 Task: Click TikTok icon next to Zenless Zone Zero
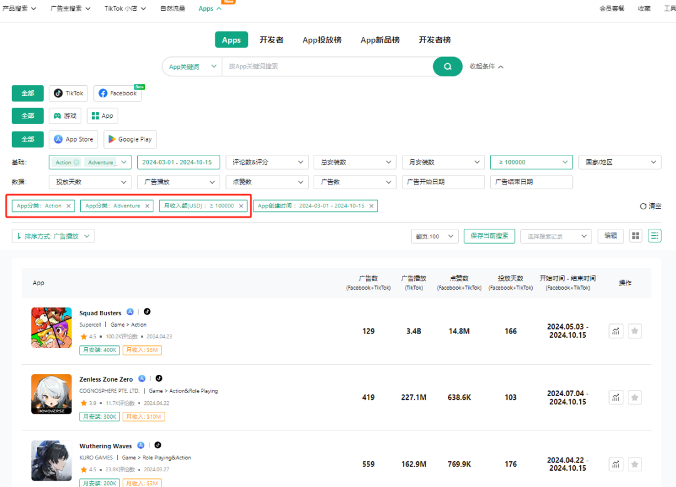(x=158, y=378)
